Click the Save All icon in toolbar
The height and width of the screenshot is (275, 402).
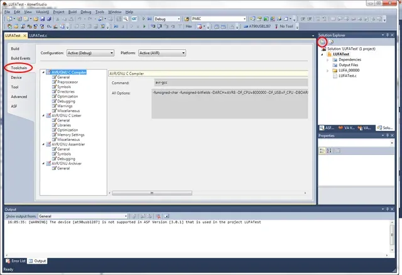[x=49, y=19]
